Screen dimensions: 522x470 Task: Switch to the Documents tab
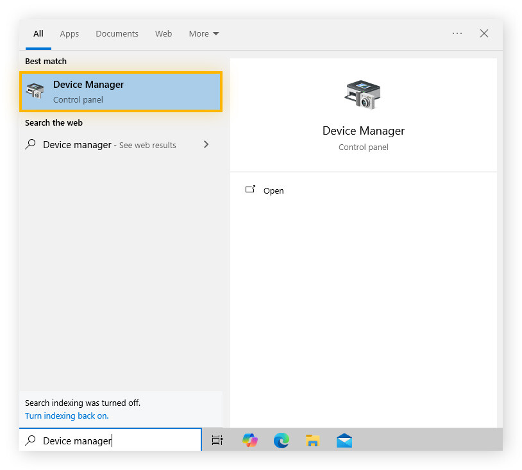click(117, 33)
